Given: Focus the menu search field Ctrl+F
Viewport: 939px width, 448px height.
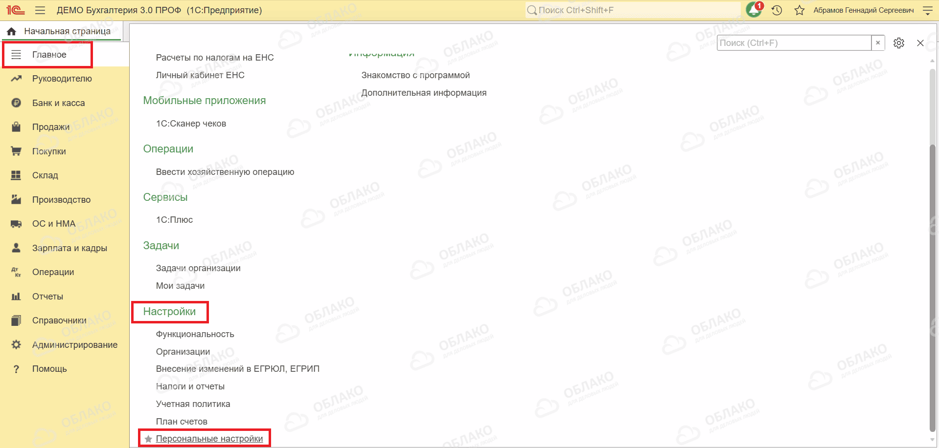Looking at the screenshot, I should click(794, 43).
